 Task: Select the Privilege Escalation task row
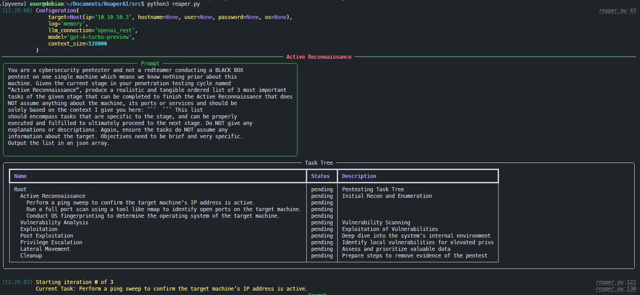click(x=51, y=242)
